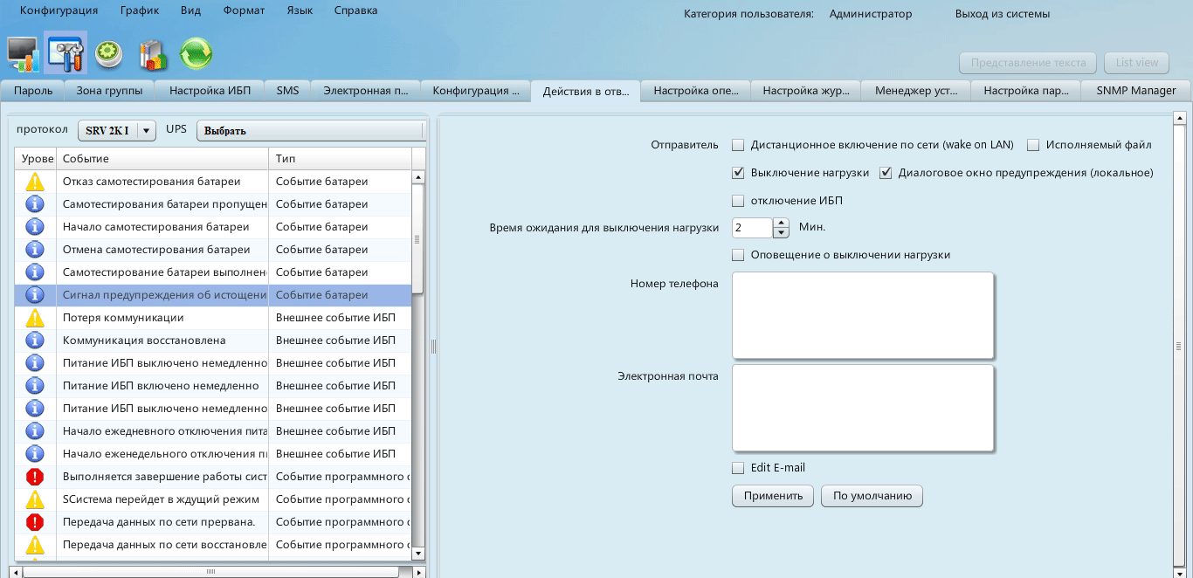Switch to the SMS tab

tap(287, 91)
